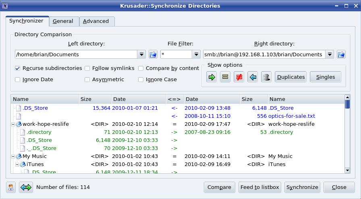Close the dialog with Close button
The width and height of the screenshot is (361, 199).
pos(339,187)
